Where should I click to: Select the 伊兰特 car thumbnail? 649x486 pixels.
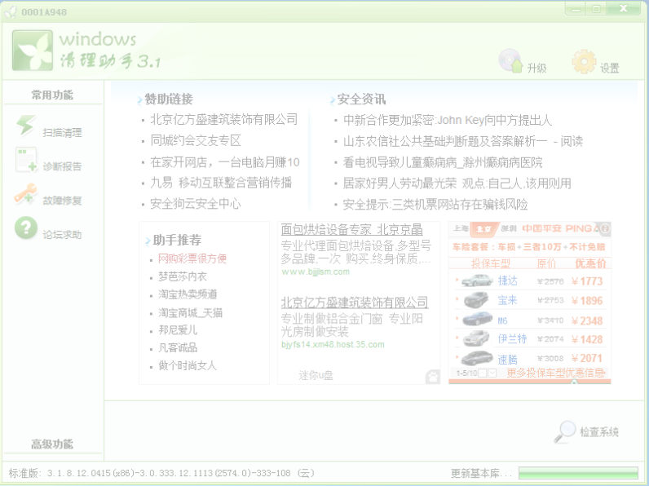[x=477, y=338]
